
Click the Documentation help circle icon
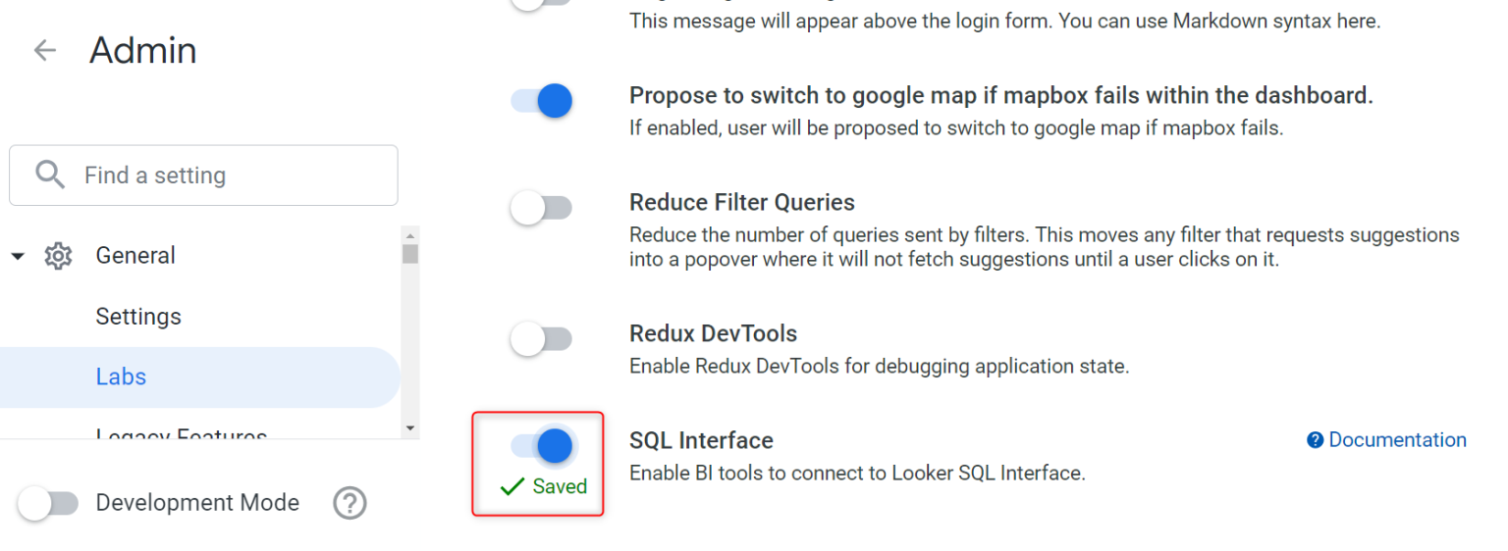[x=1316, y=440]
